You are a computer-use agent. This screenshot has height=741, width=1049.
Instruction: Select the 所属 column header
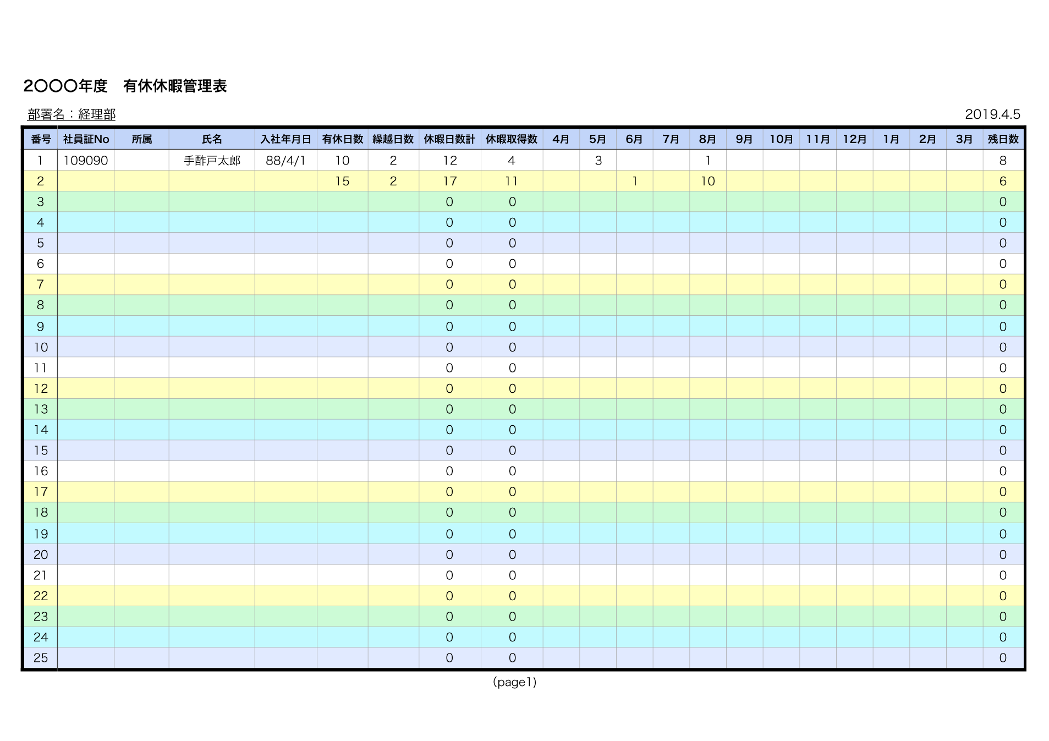pyautogui.click(x=141, y=139)
